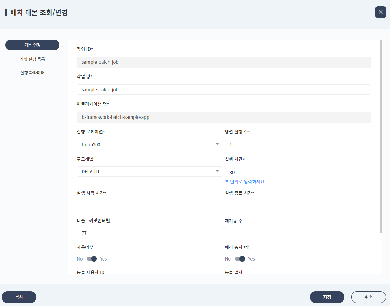Switch 에러 중지 여부 to Yes
Image resolution: width=390 pixels, height=306 pixels.
coord(239,258)
